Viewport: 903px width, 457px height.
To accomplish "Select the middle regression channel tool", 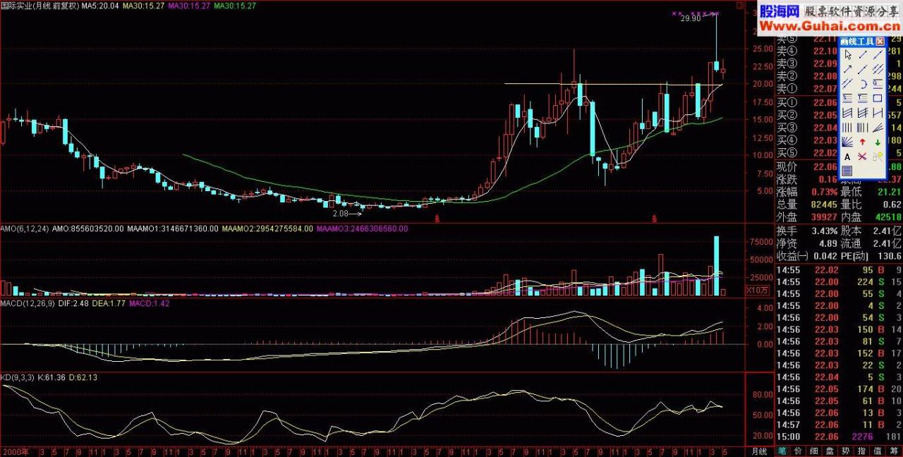I will click(x=862, y=113).
